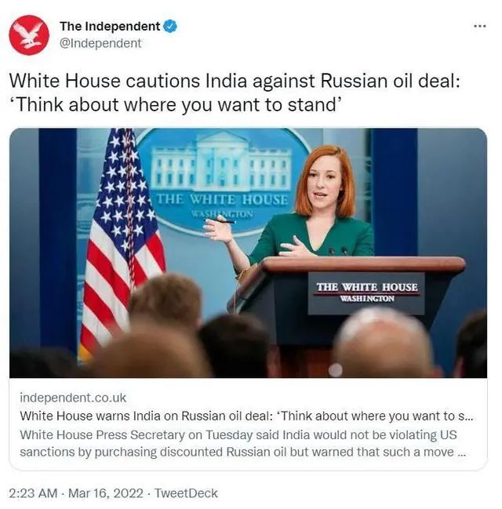Click the tweet headline text
Screen dimensions: 502x509
(x=235, y=93)
